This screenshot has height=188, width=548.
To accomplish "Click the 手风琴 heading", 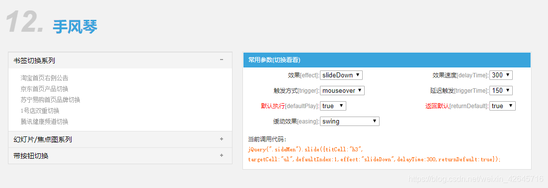I will tap(75, 26).
